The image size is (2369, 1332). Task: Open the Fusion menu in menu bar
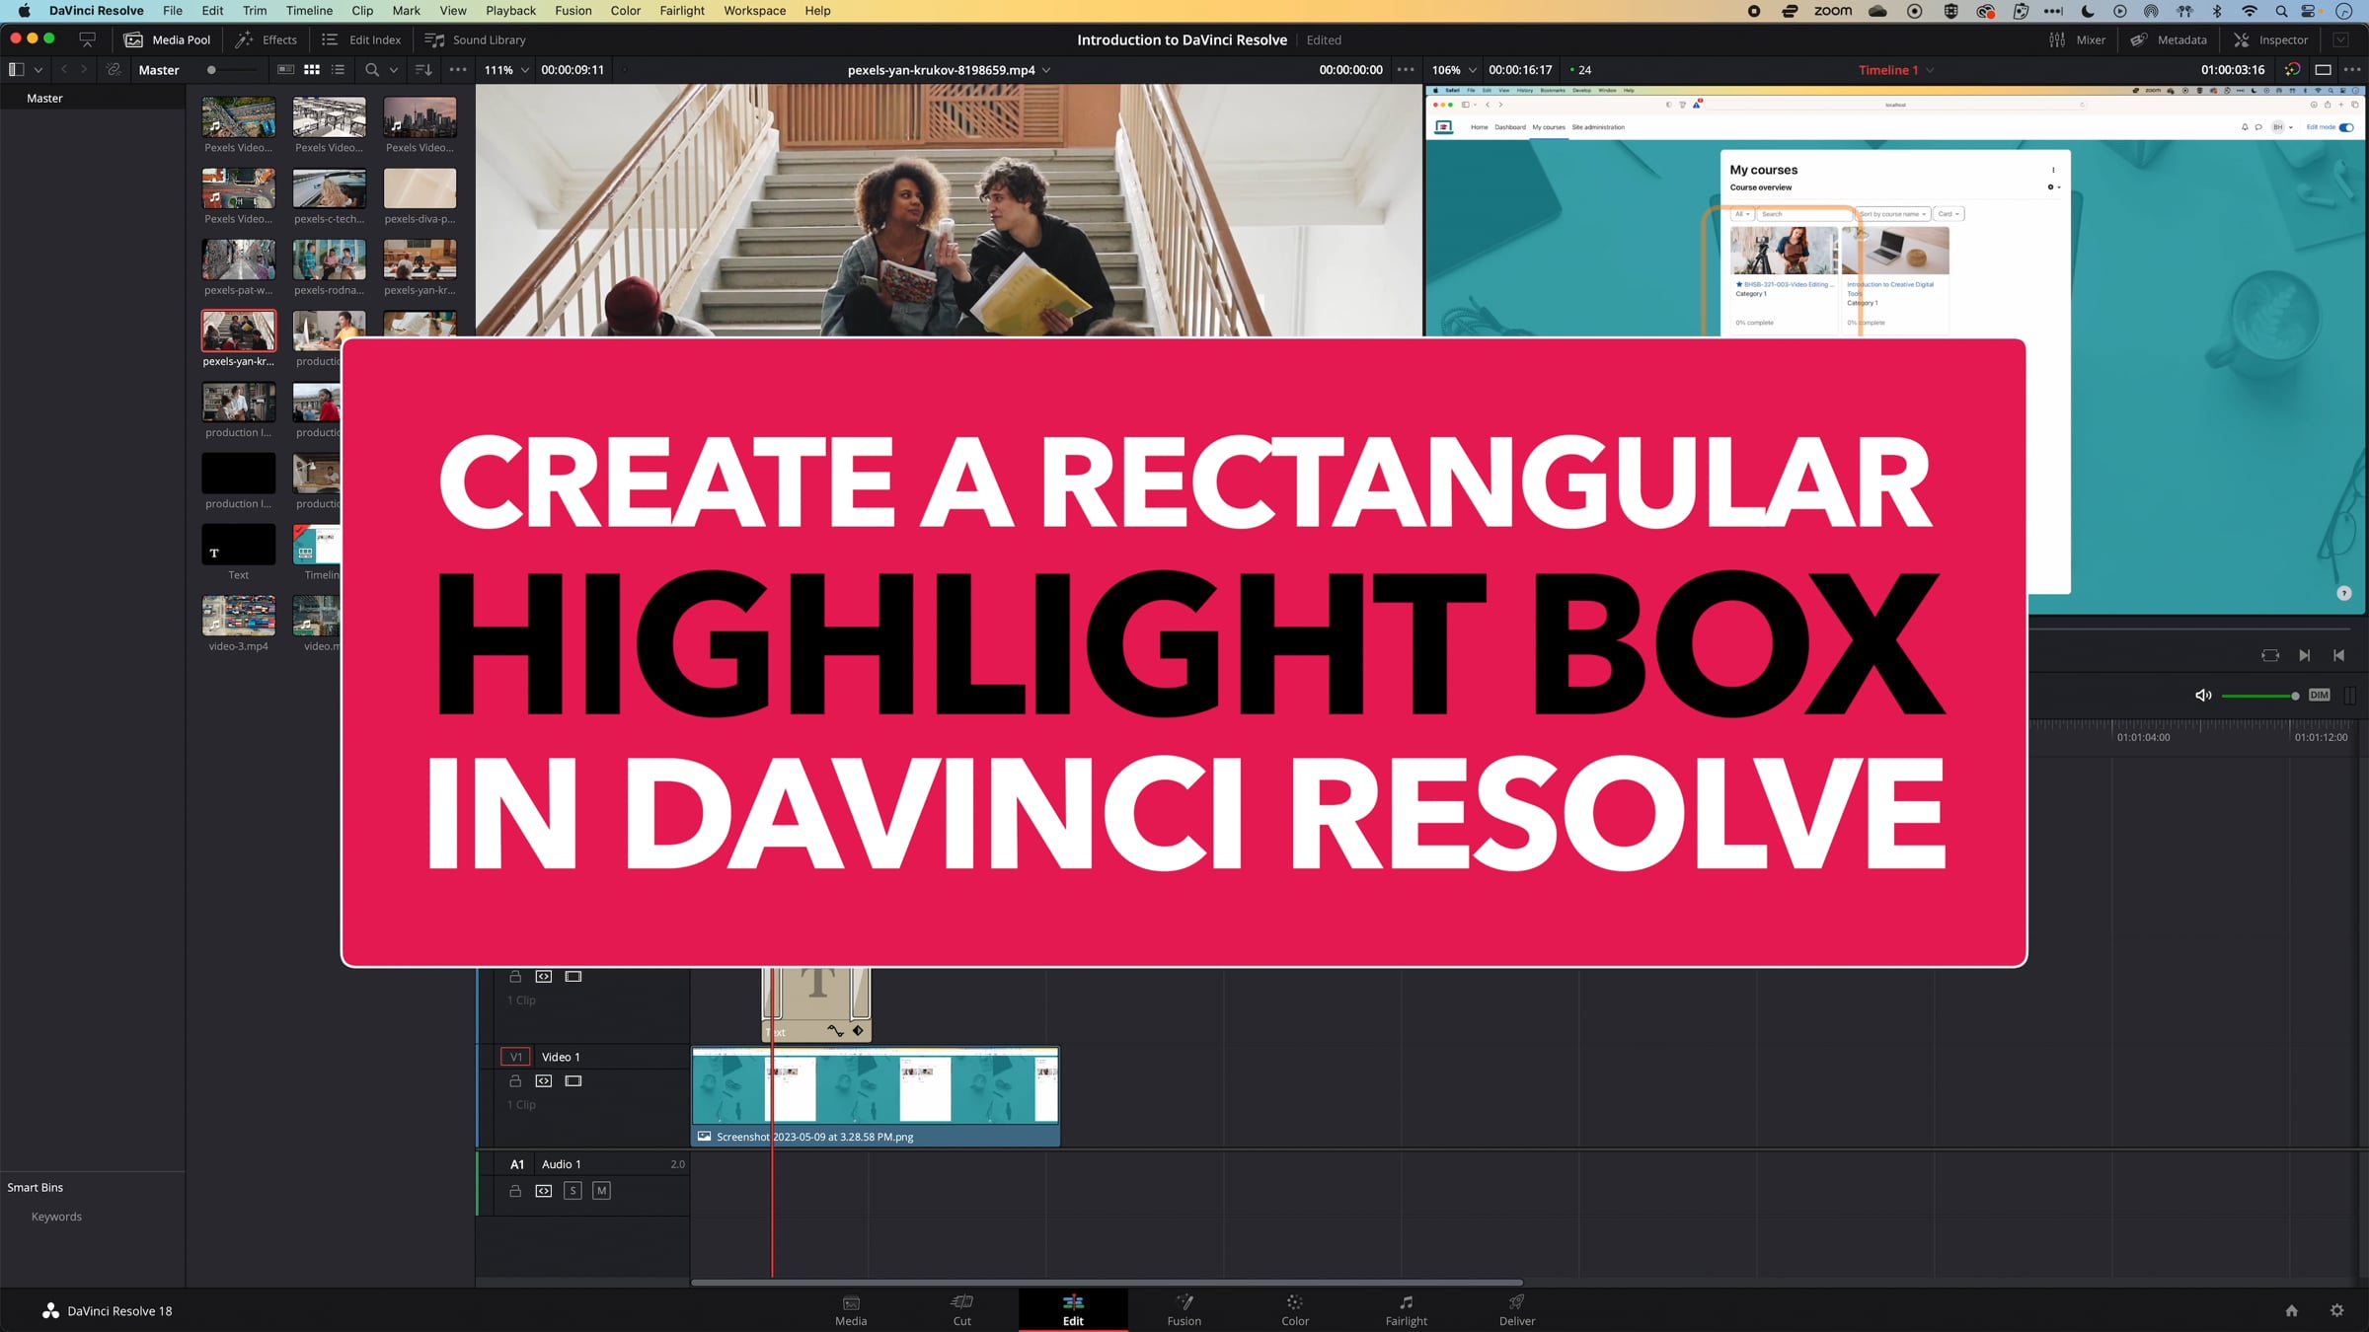coord(573,11)
